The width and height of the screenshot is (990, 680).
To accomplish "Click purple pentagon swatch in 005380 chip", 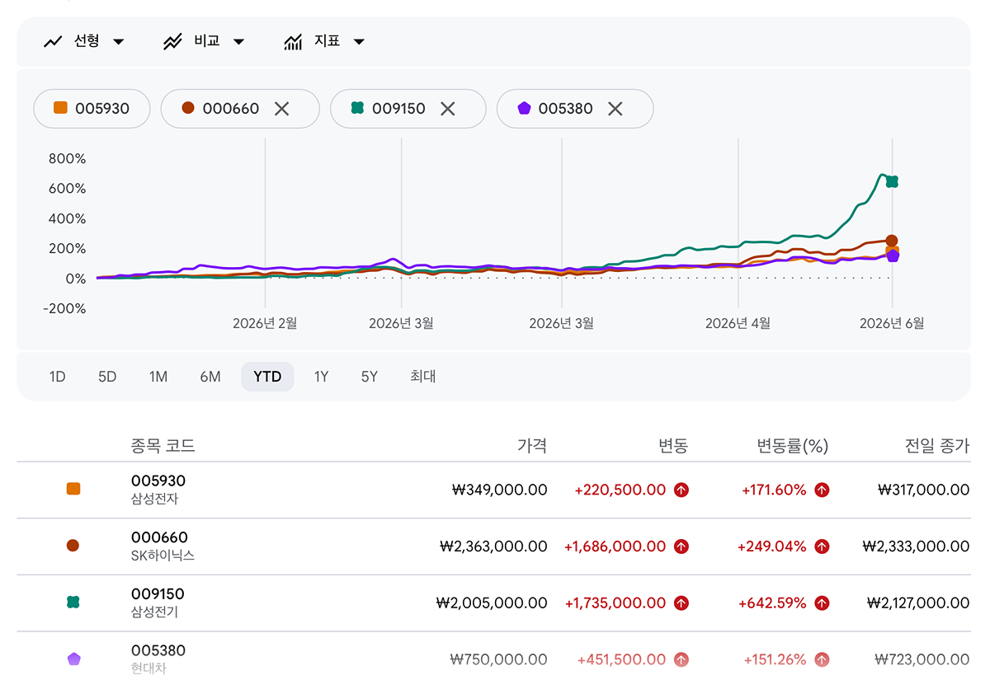I will 523,108.
